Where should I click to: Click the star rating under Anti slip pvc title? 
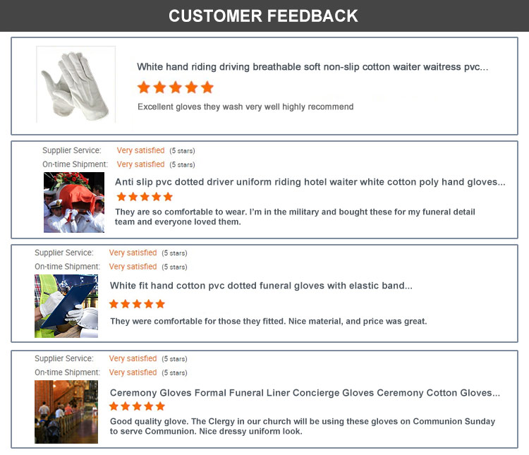[145, 197]
